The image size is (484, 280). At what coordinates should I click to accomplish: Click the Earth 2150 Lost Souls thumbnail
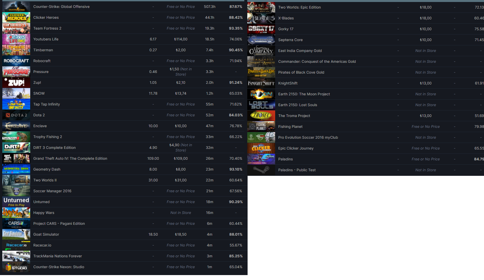coord(261,105)
